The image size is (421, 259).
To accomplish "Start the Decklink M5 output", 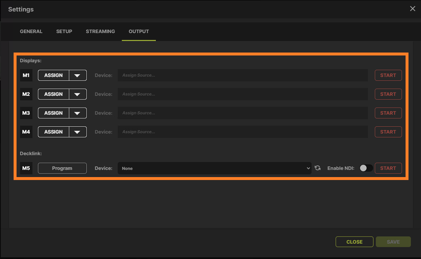I will pos(388,168).
